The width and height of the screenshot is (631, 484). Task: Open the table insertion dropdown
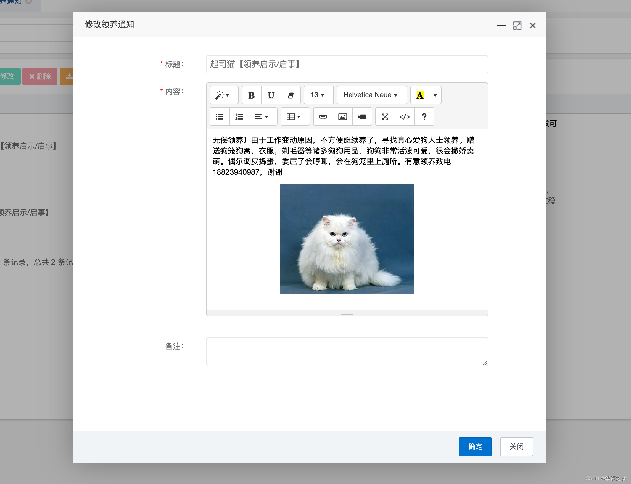point(295,116)
